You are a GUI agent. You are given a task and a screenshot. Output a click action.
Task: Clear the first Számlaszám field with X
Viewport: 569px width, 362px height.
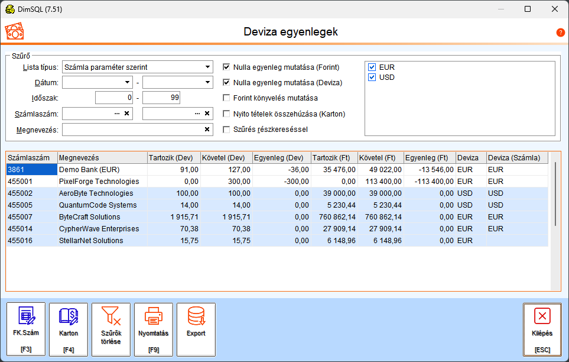[126, 114]
